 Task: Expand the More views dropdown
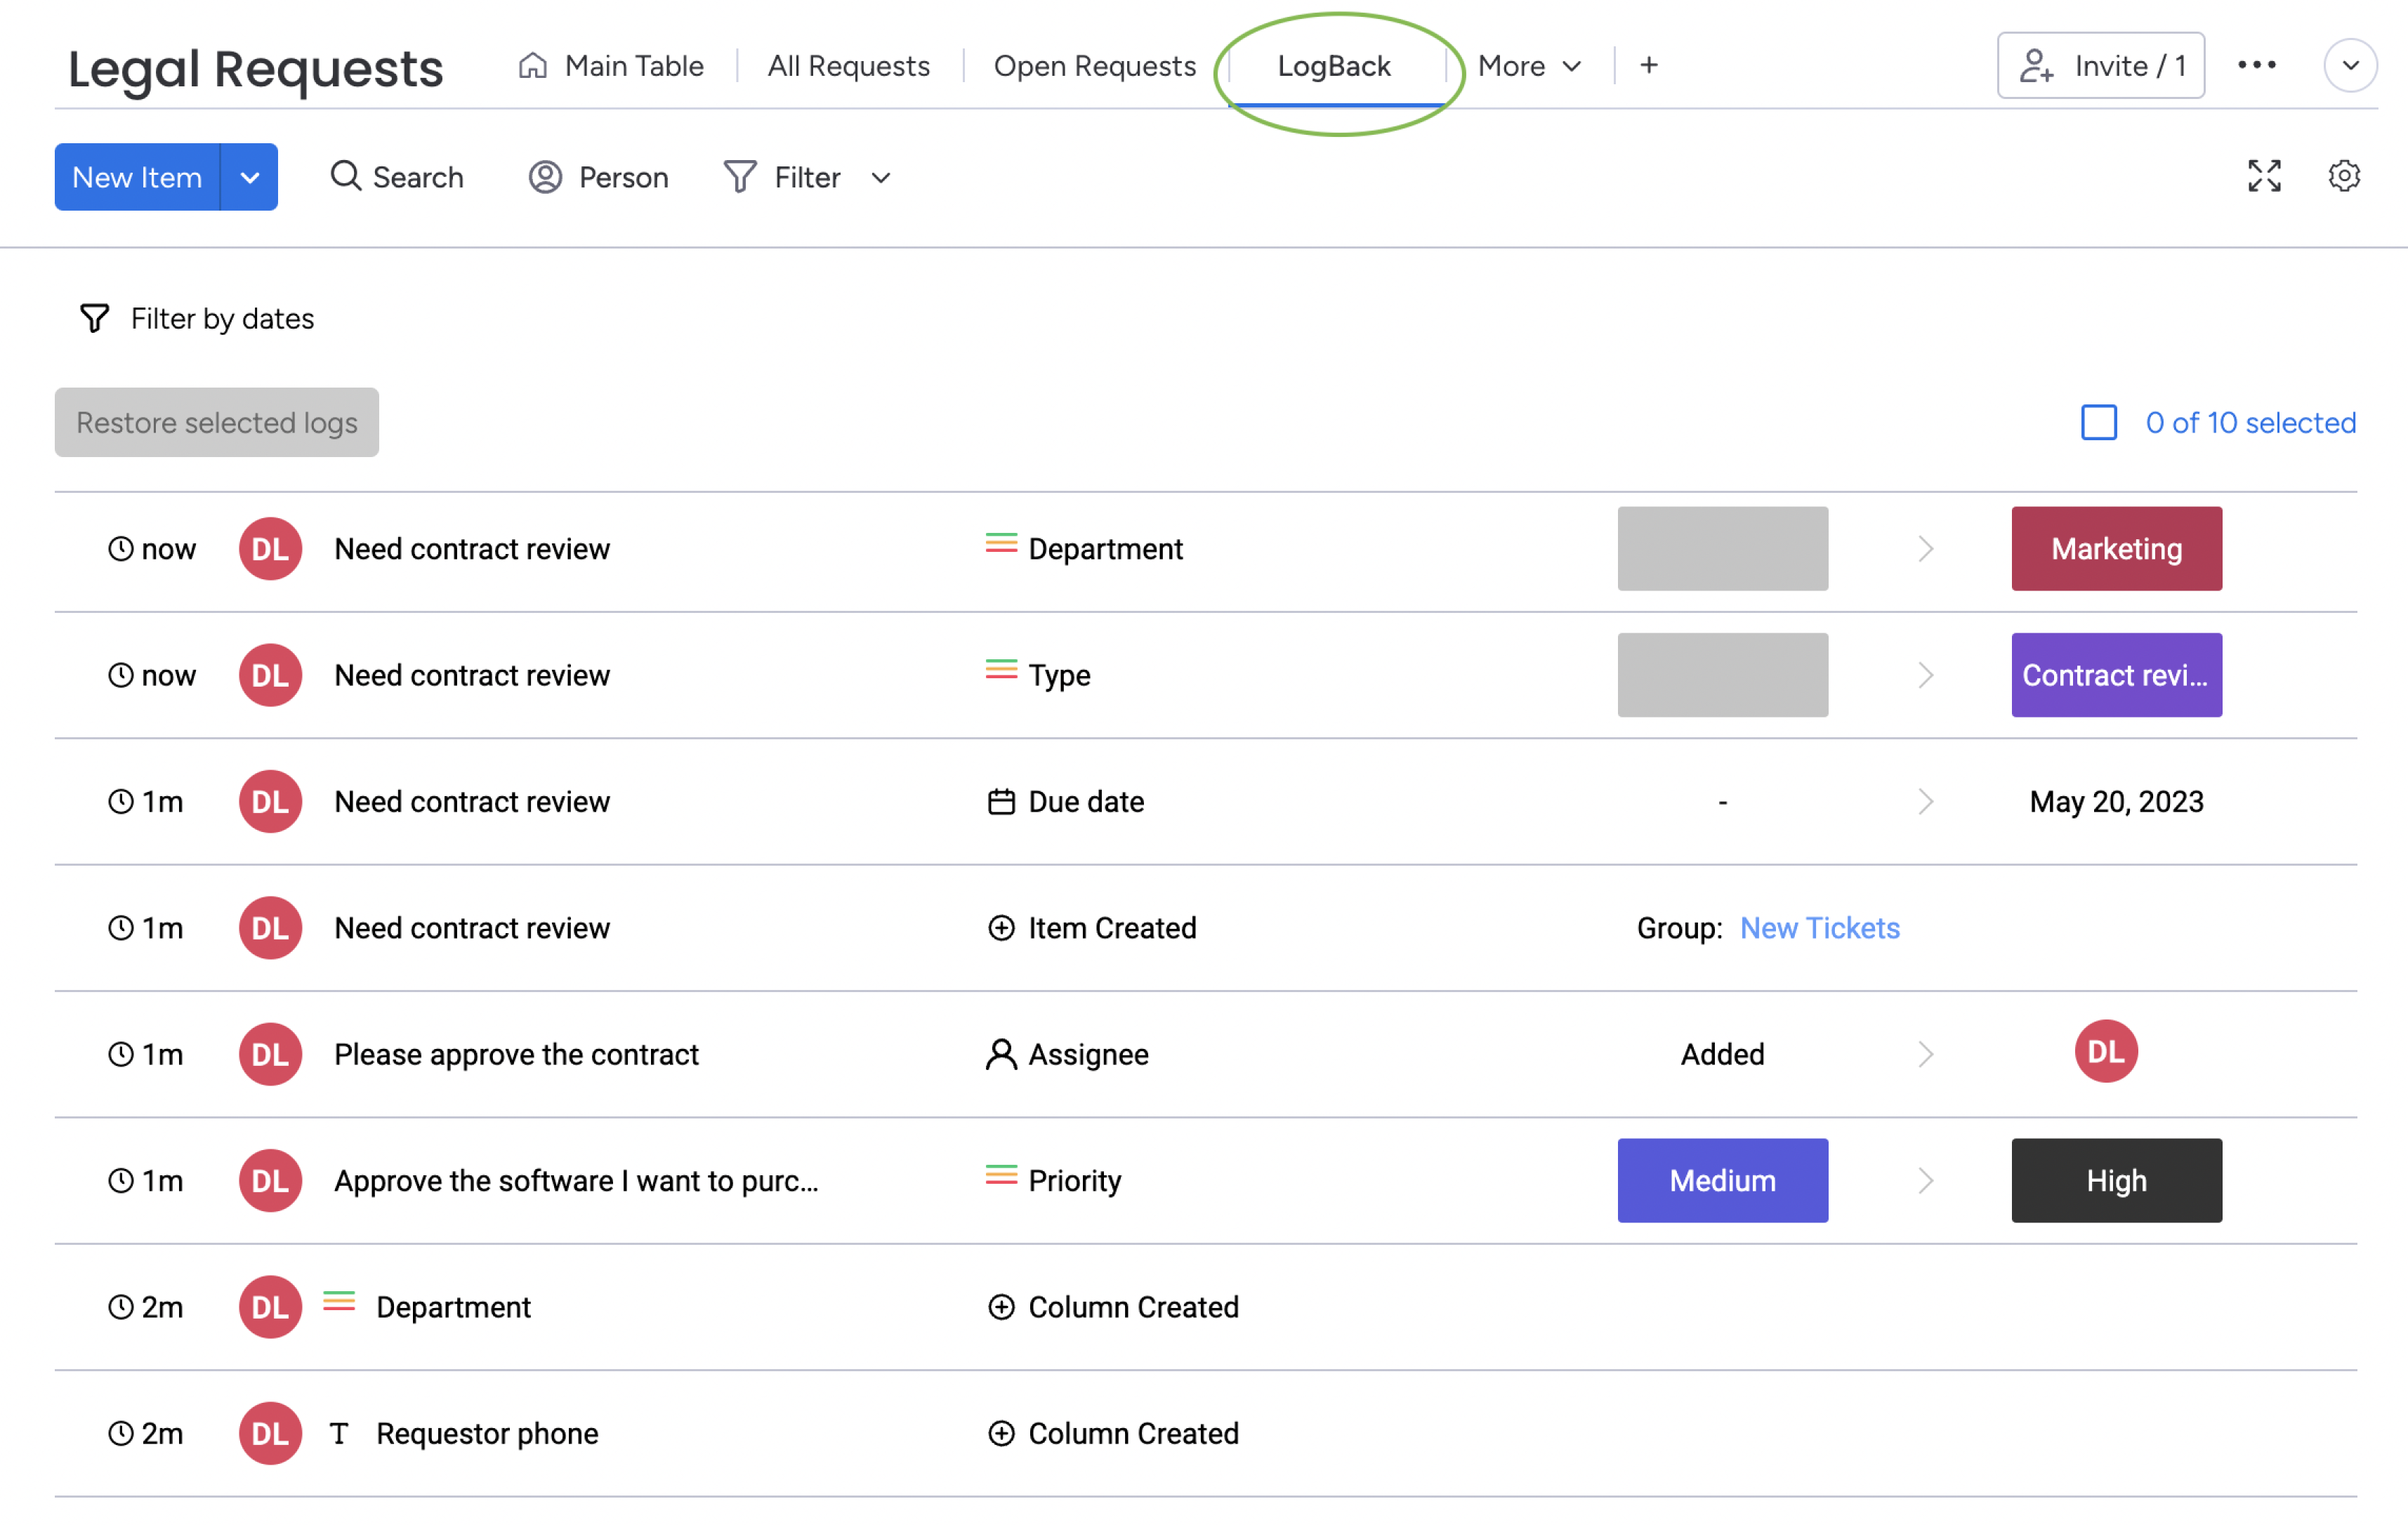pos(1529,66)
